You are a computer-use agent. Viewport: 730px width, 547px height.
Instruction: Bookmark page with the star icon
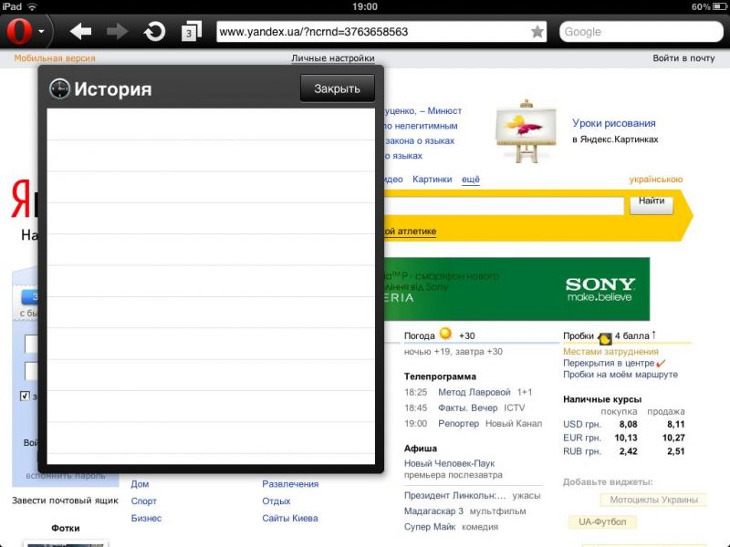[537, 32]
